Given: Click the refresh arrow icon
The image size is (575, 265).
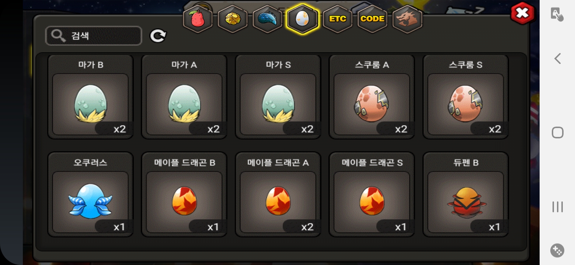Looking at the screenshot, I should (x=158, y=36).
